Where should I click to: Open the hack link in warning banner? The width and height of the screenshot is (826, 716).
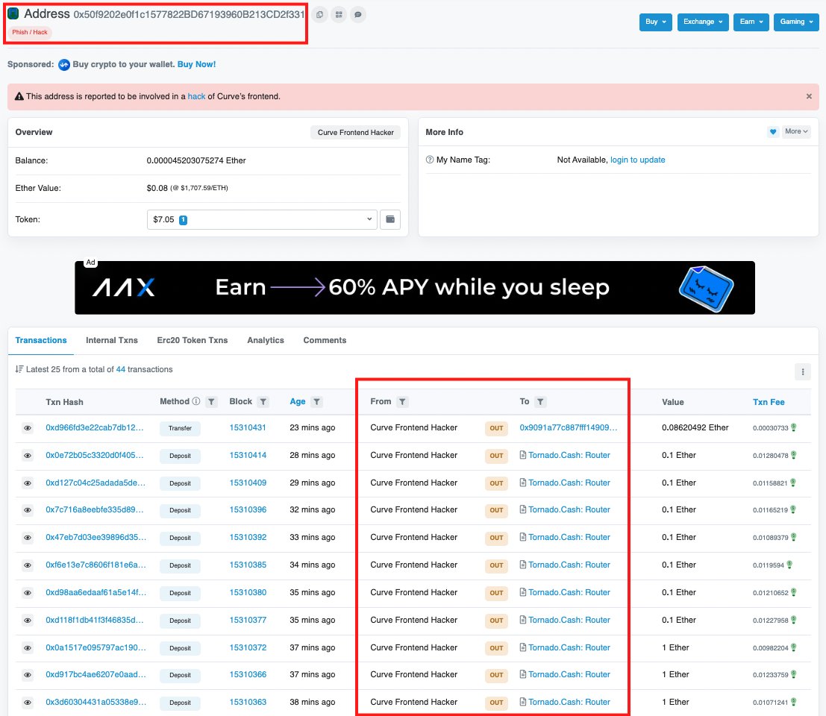196,96
